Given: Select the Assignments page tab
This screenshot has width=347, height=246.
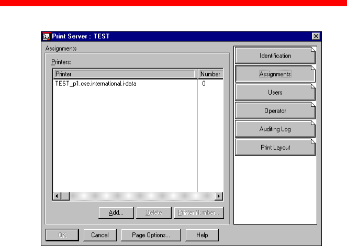Looking at the screenshot, I should 275,74.
